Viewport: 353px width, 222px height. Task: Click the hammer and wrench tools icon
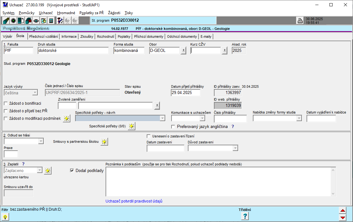coord(60,21)
